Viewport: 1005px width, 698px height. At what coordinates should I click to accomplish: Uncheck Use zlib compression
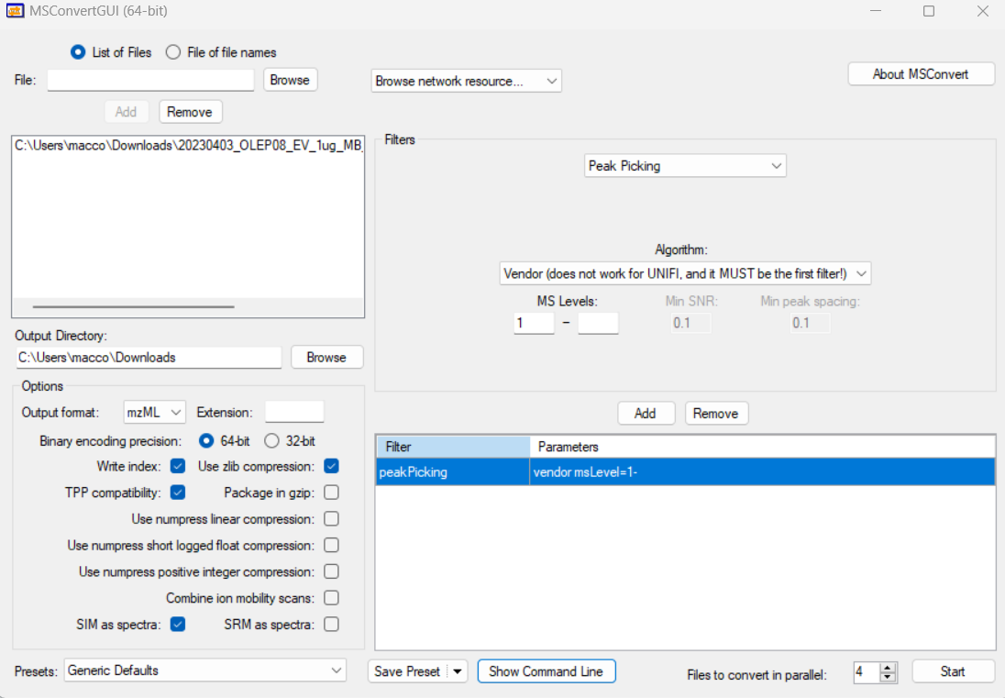331,467
